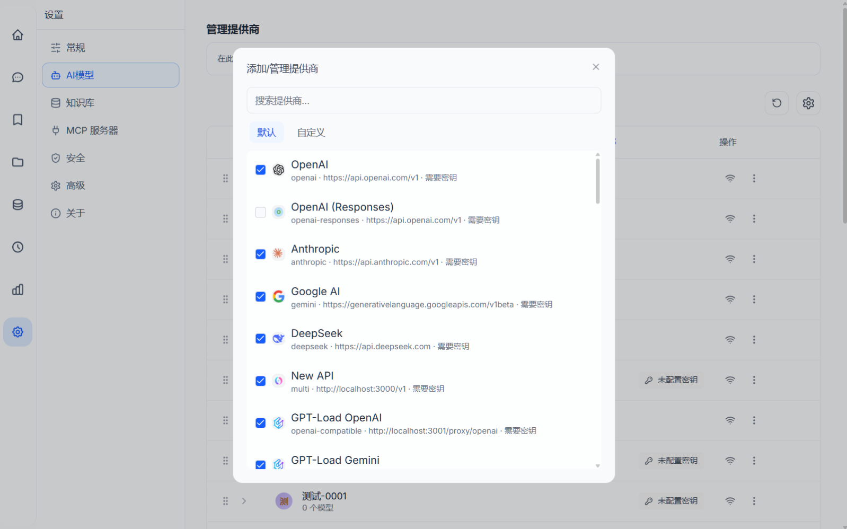Switch to the 自定义 tab
Image resolution: width=847 pixels, height=529 pixels.
[311, 133]
